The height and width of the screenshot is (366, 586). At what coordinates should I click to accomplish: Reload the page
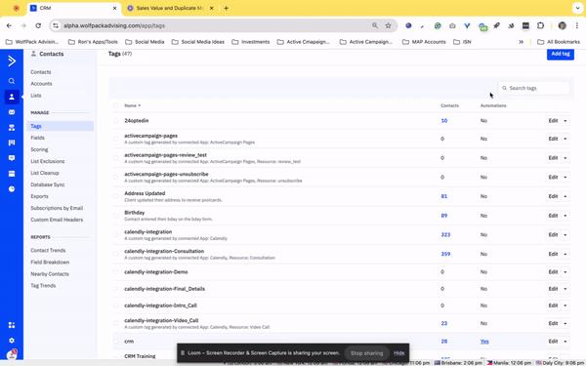pyautogui.click(x=38, y=25)
